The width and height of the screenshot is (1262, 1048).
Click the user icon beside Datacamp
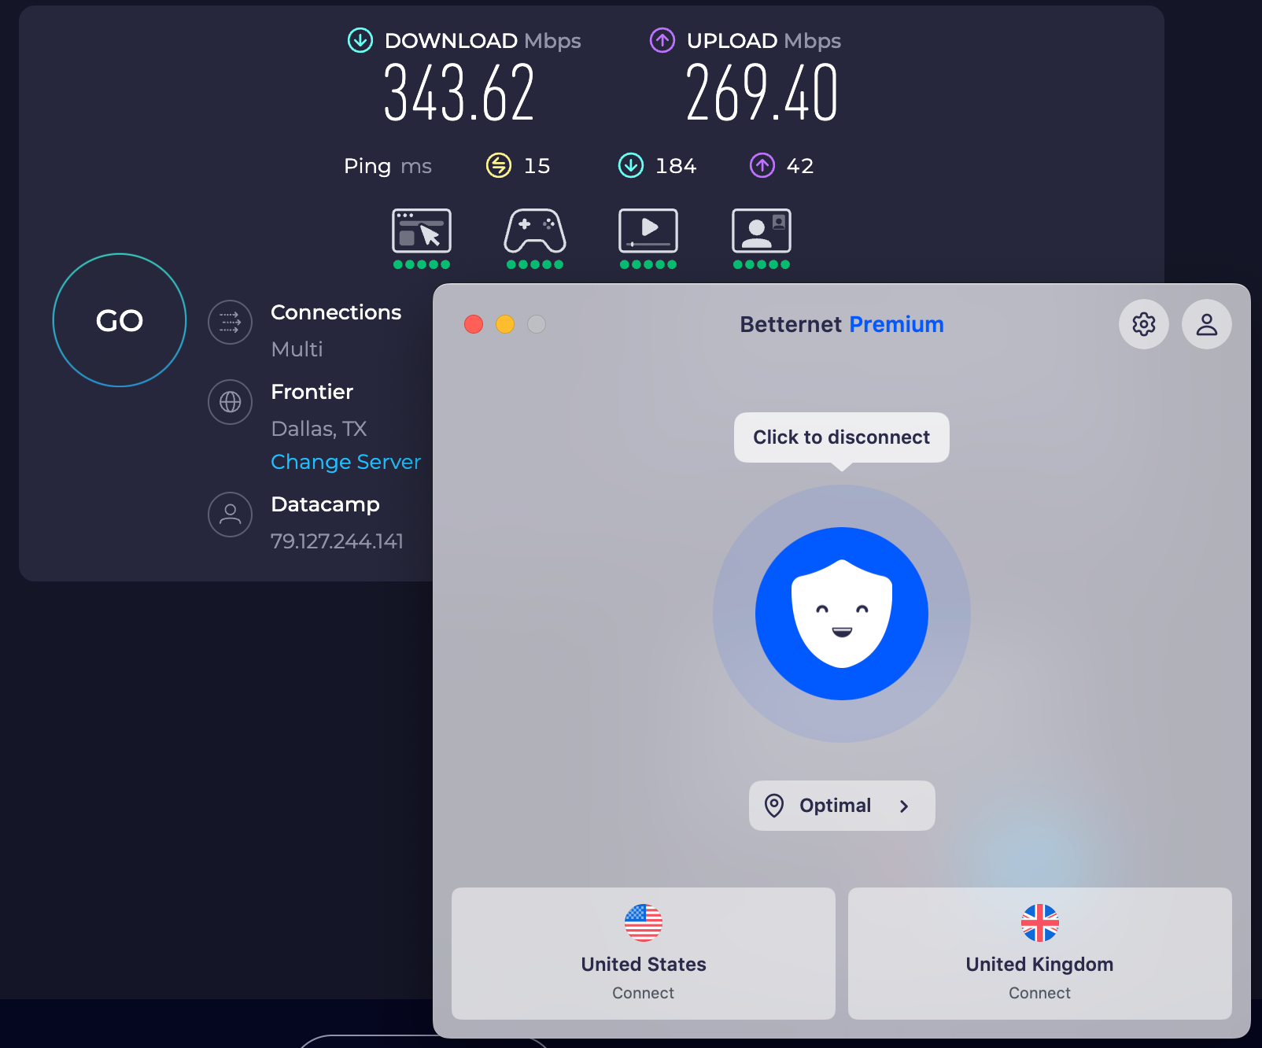pos(230,515)
